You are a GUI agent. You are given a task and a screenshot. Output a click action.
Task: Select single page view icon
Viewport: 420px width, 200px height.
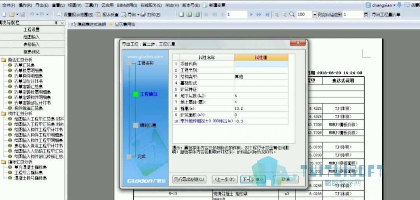pos(181,14)
